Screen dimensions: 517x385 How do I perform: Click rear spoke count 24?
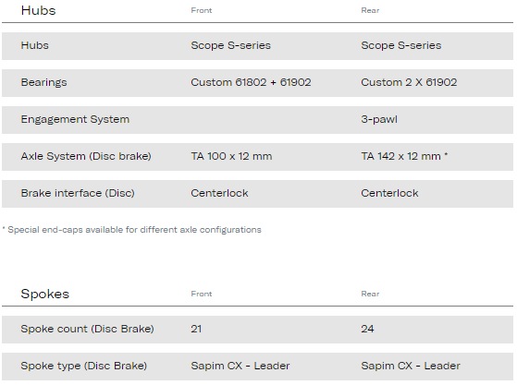(367, 329)
